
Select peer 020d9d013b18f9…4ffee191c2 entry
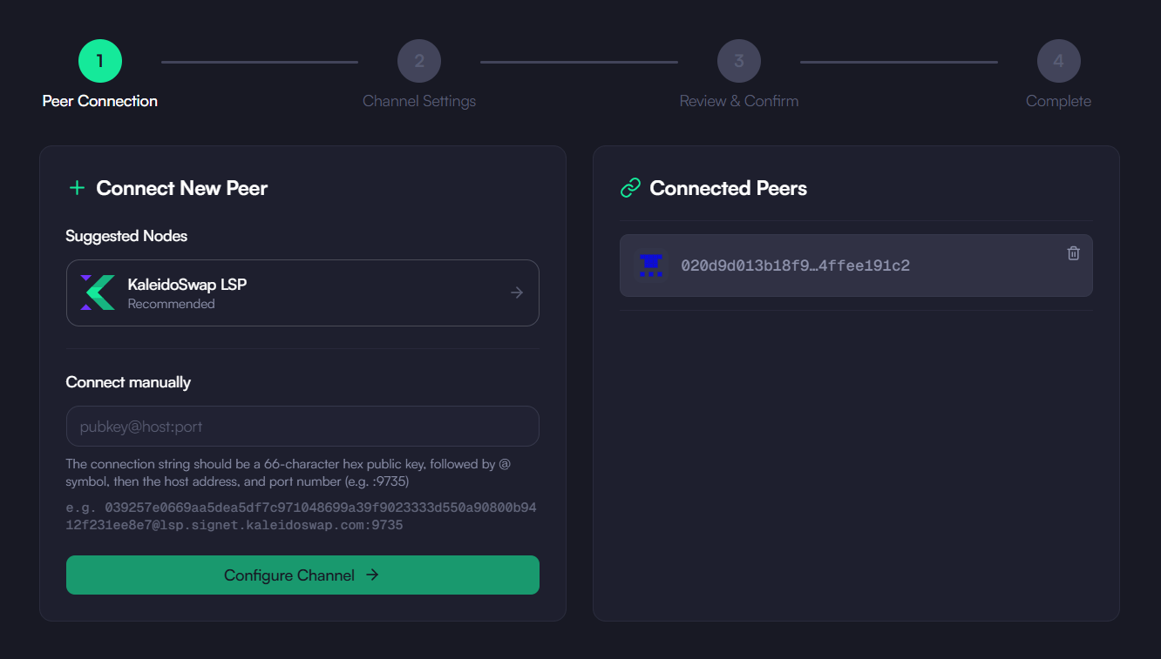856,266
